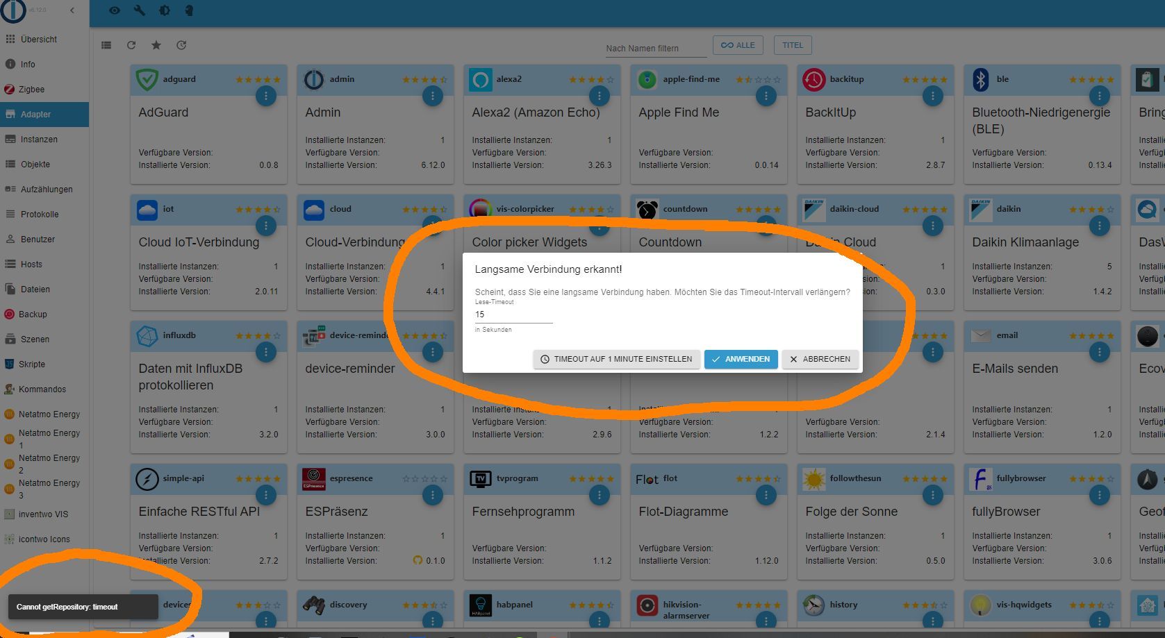Click the influxdb adapter icon
Screen dimensions: 1165x638
pos(147,336)
